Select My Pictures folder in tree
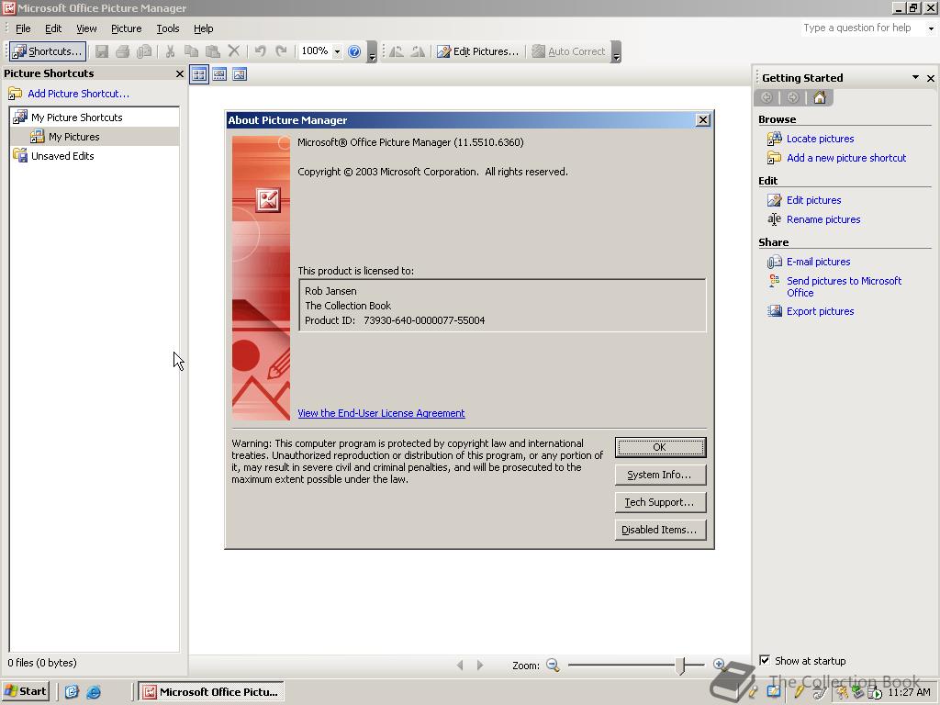The width and height of the screenshot is (940, 705). (73, 137)
